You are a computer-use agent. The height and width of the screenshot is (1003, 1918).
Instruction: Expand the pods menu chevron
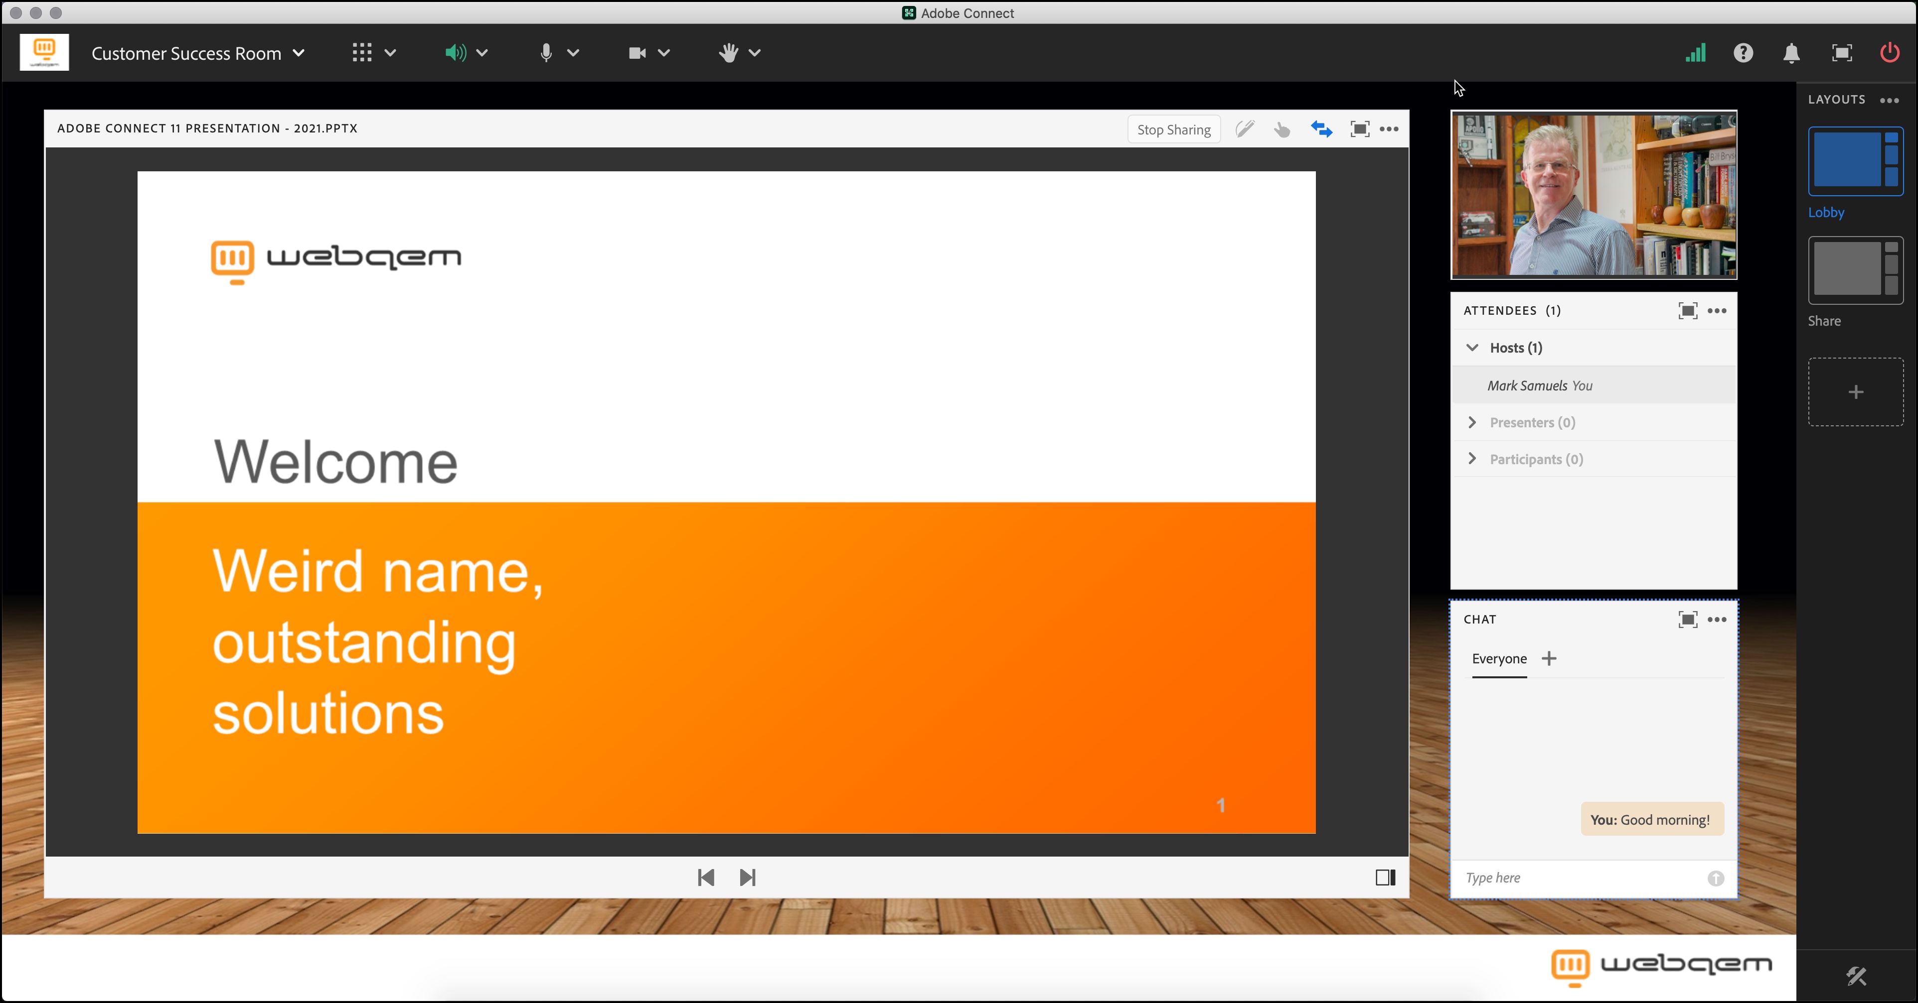pyautogui.click(x=390, y=53)
